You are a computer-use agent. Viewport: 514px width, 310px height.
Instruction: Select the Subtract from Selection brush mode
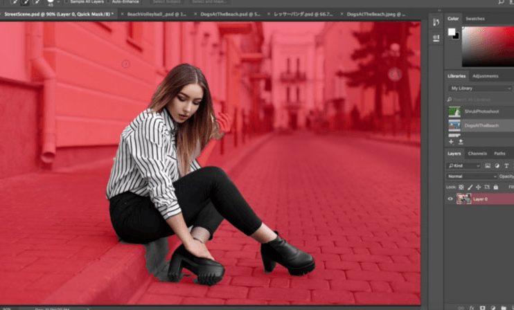pyautogui.click(x=37, y=2)
